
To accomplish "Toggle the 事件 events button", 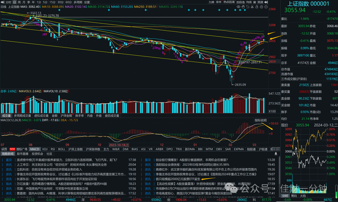I will (x=218, y=2).
